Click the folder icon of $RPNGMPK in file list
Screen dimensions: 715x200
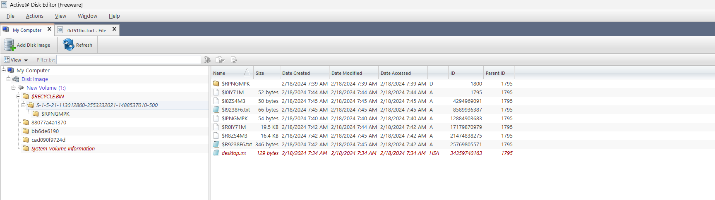216,83
